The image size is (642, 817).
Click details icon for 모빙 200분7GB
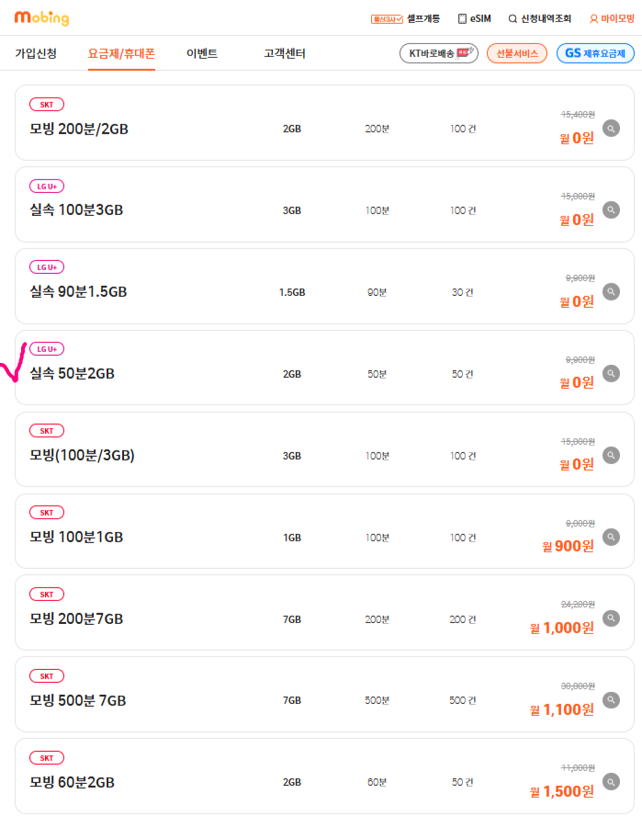pyautogui.click(x=611, y=618)
